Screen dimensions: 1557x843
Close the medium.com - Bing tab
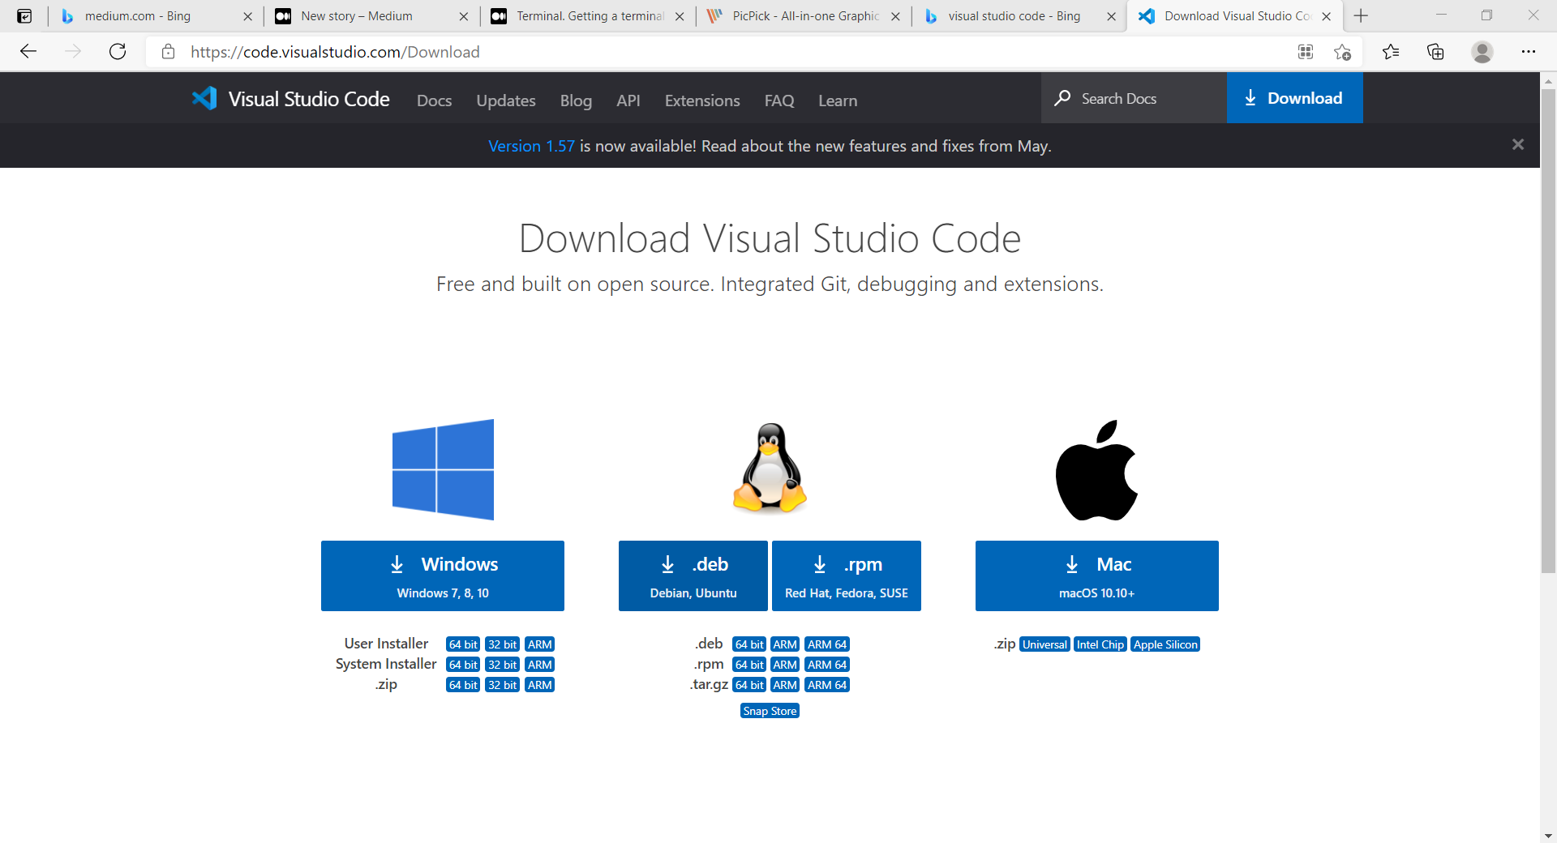tap(248, 16)
